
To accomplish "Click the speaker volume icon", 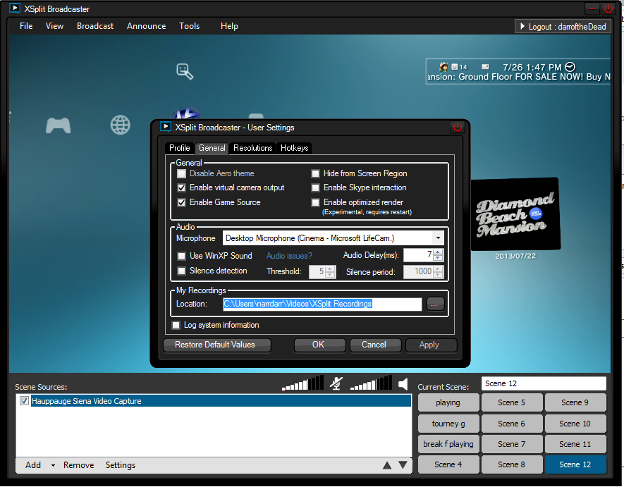I will click(403, 384).
